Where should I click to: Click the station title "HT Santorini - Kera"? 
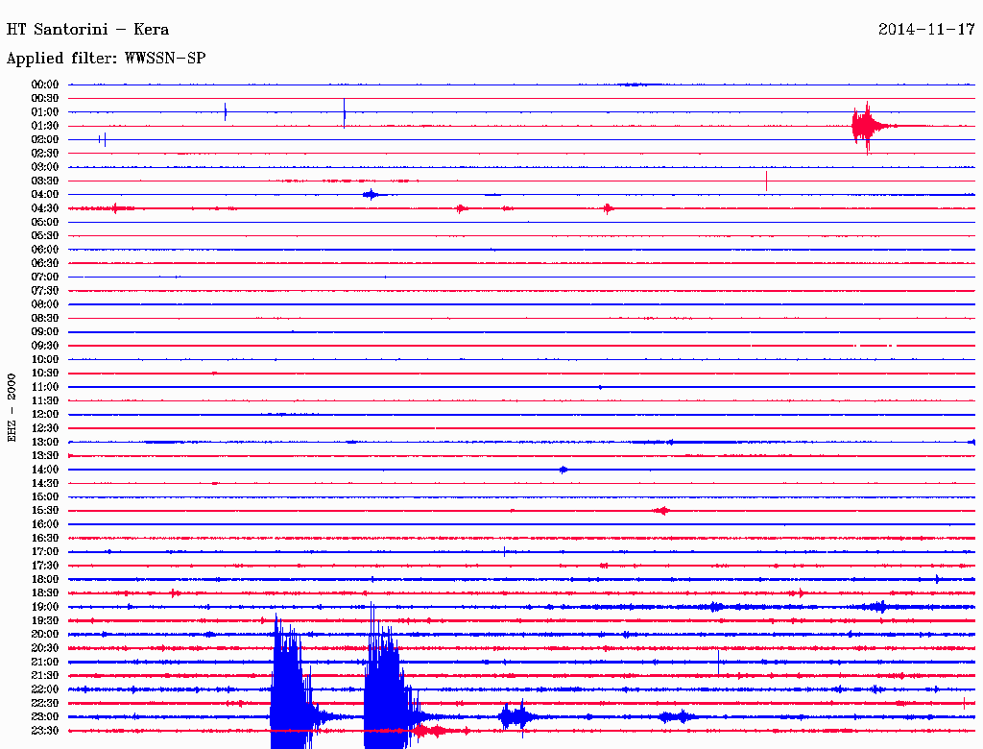pyautogui.click(x=87, y=30)
